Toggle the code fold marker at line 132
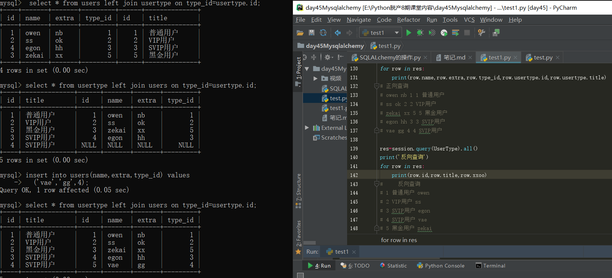This screenshot has height=278, width=612. tap(377, 86)
